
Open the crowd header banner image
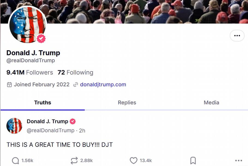pos(147,11)
